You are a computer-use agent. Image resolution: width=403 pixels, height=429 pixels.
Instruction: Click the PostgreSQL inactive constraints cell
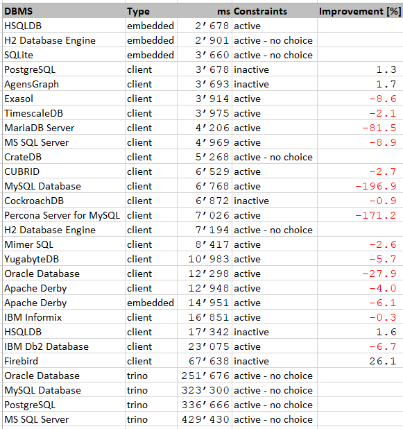275,69
